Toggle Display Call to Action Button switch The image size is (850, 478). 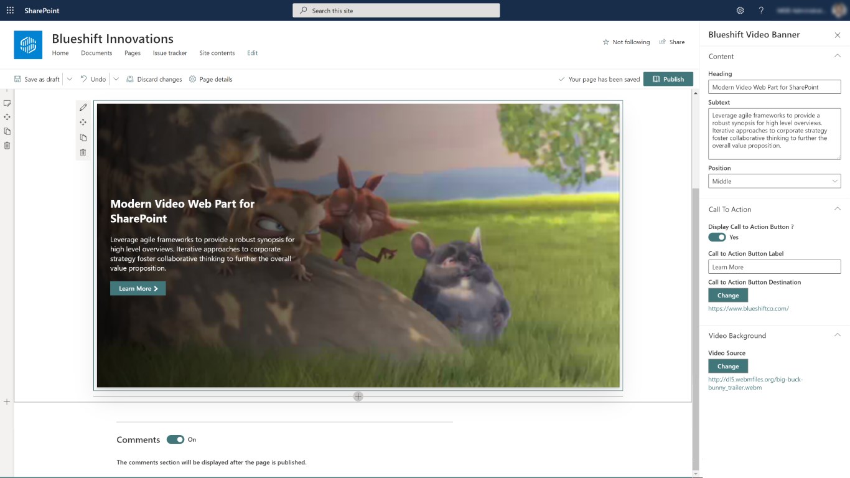tap(717, 237)
